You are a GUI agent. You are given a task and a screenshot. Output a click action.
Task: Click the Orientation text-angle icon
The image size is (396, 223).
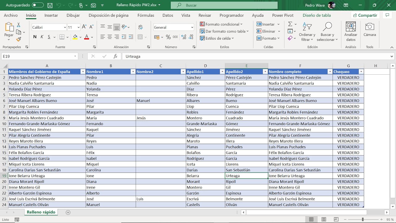tap(124, 27)
